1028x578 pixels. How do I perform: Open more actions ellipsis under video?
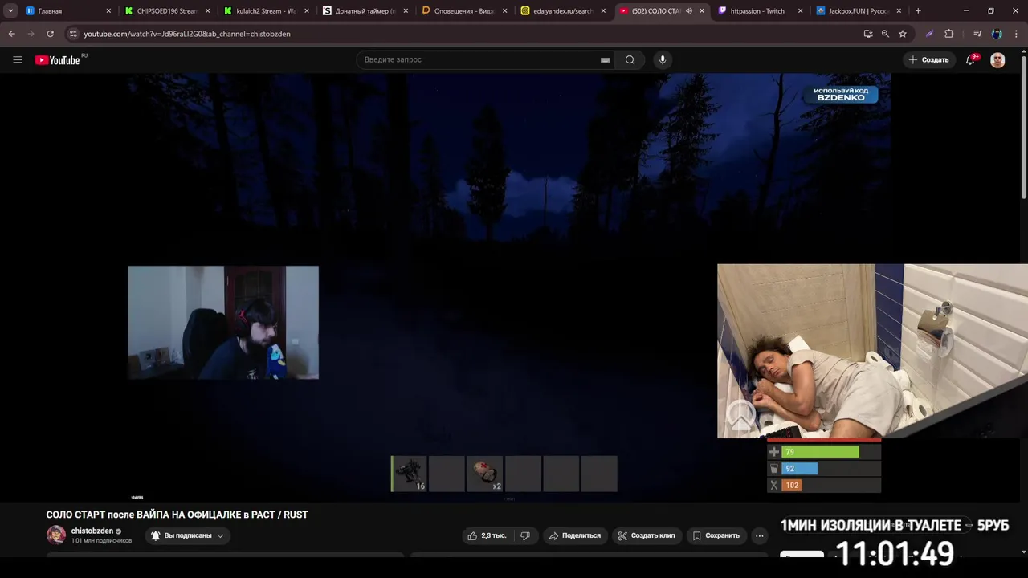click(759, 535)
